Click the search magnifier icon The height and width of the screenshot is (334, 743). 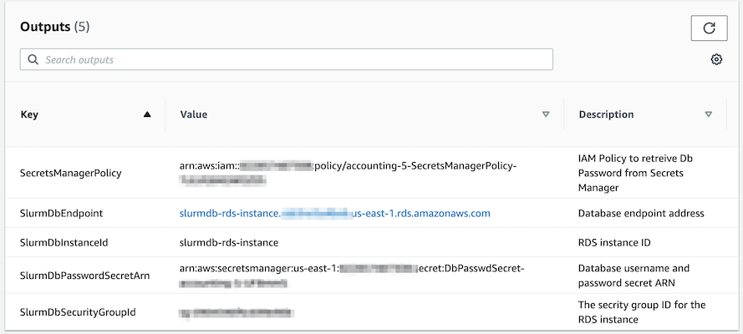click(x=33, y=59)
